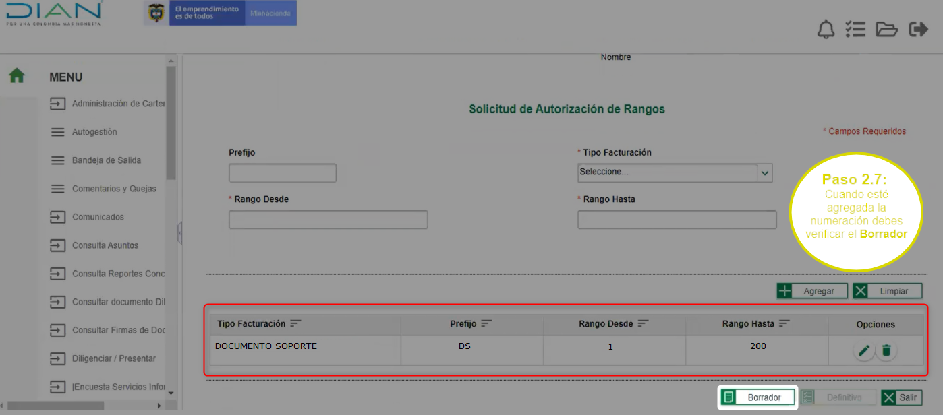The width and height of the screenshot is (943, 415).
Task: Click the open folder icon in header
Action: (886, 30)
